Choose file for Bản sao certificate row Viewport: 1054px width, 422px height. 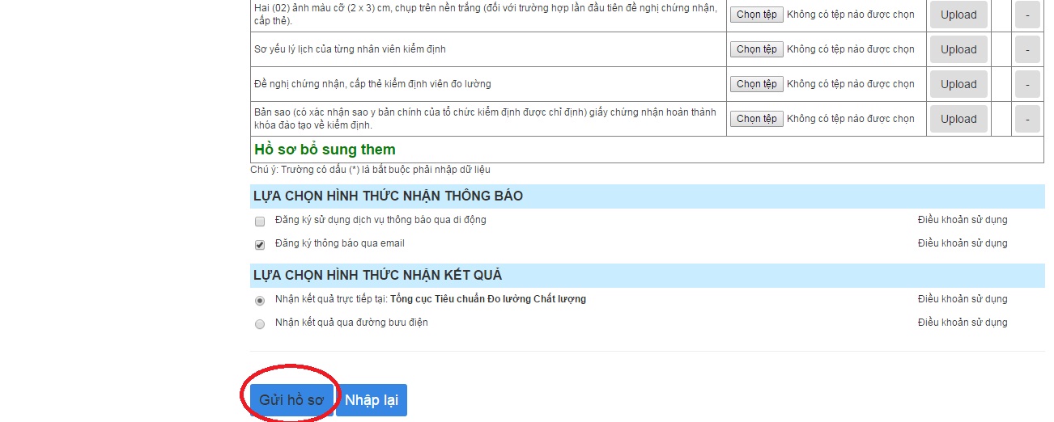point(757,119)
